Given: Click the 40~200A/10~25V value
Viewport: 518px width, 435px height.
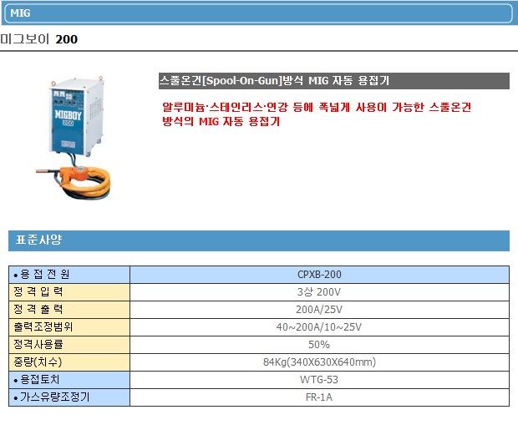Looking at the screenshot, I should (319, 327).
